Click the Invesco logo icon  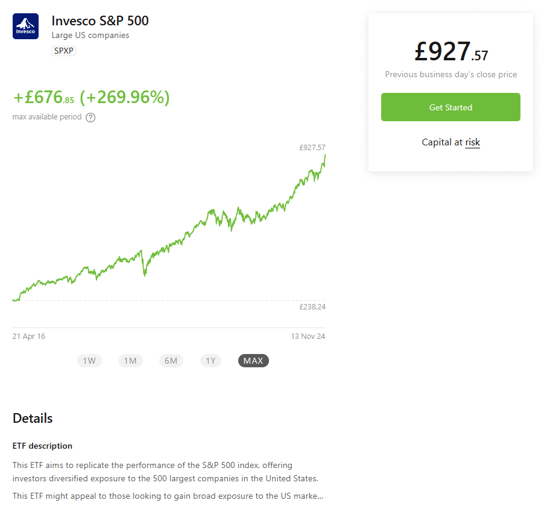pos(25,26)
